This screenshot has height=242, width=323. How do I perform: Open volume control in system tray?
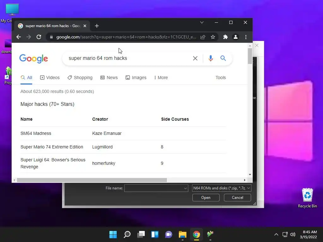pos(292,234)
